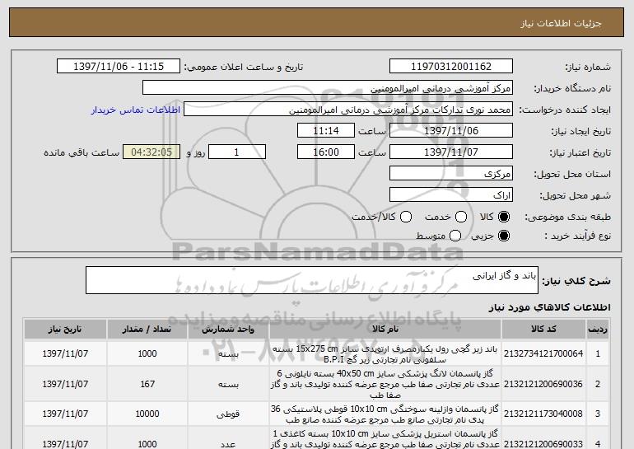Viewport: 634px width, 449px height.
Task: Click need date 1397/11/07 in row 2
Action: [65, 384]
